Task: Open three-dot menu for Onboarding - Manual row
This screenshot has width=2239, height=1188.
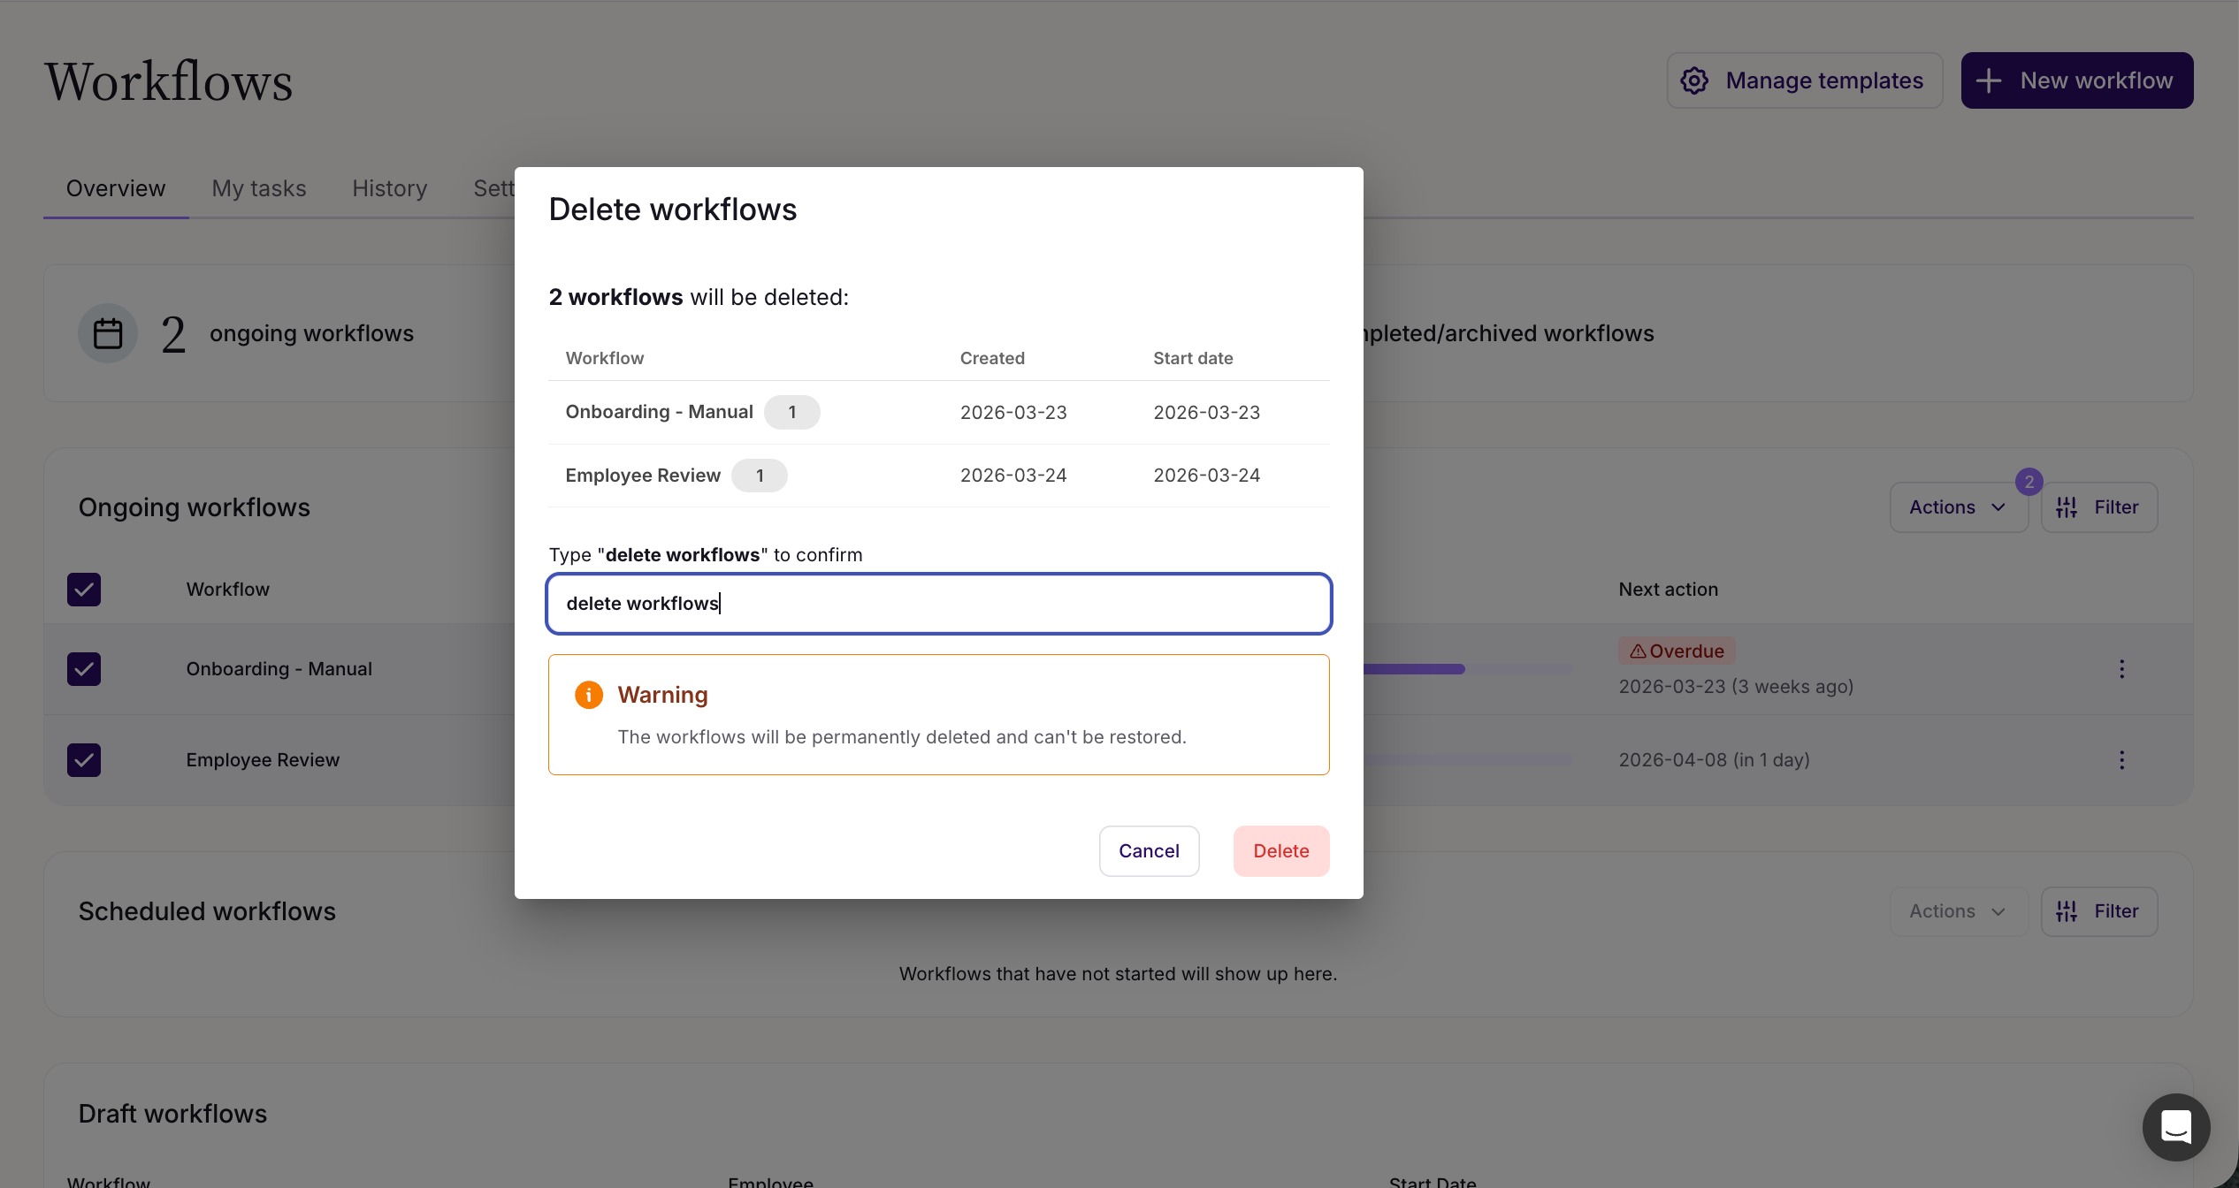Action: 2121,669
